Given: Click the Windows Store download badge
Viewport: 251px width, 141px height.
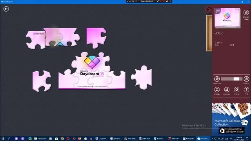Looking at the screenshot, I should click(x=232, y=130).
